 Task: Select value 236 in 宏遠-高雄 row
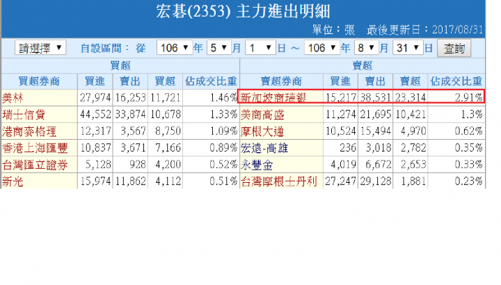(348, 147)
